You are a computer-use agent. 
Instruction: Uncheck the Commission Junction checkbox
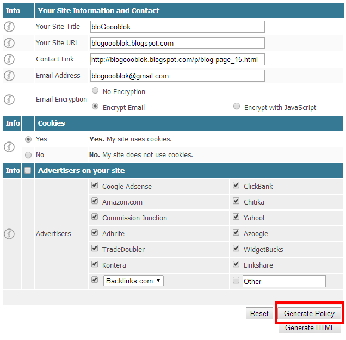click(95, 217)
